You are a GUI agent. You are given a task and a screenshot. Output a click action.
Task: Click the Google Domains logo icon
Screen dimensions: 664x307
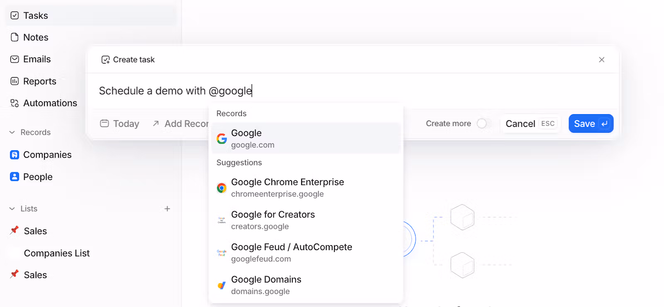click(222, 285)
